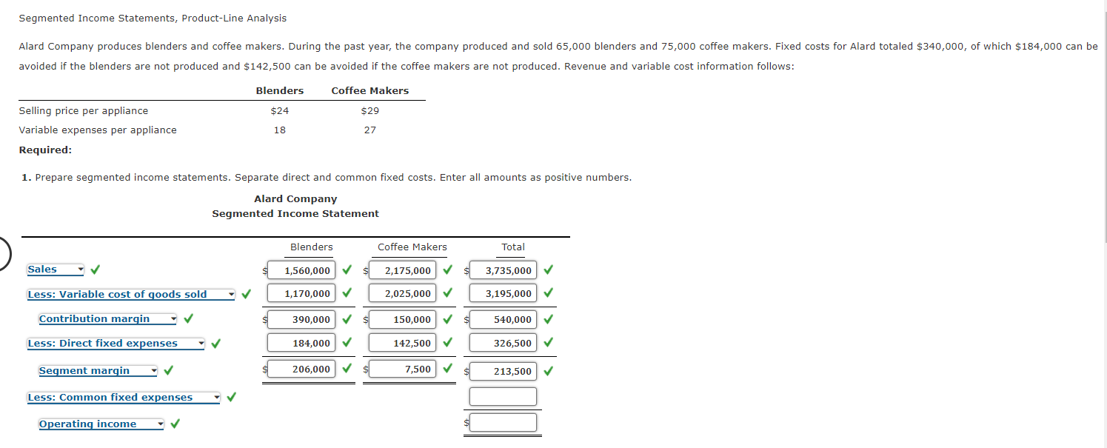Image resolution: width=1107 pixels, height=448 pixels.
Task: Select the checkmark next to 213,500
Action: (548, 371)
